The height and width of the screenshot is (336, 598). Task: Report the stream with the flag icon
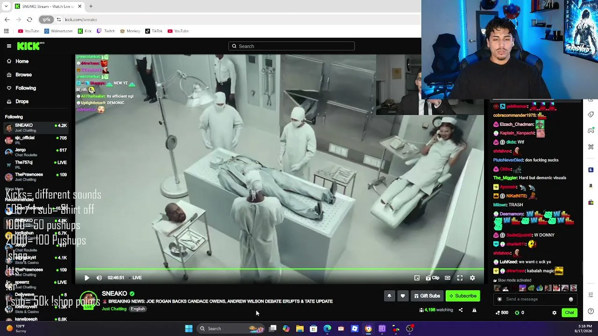pyautogui.click(x=474, y=310)
